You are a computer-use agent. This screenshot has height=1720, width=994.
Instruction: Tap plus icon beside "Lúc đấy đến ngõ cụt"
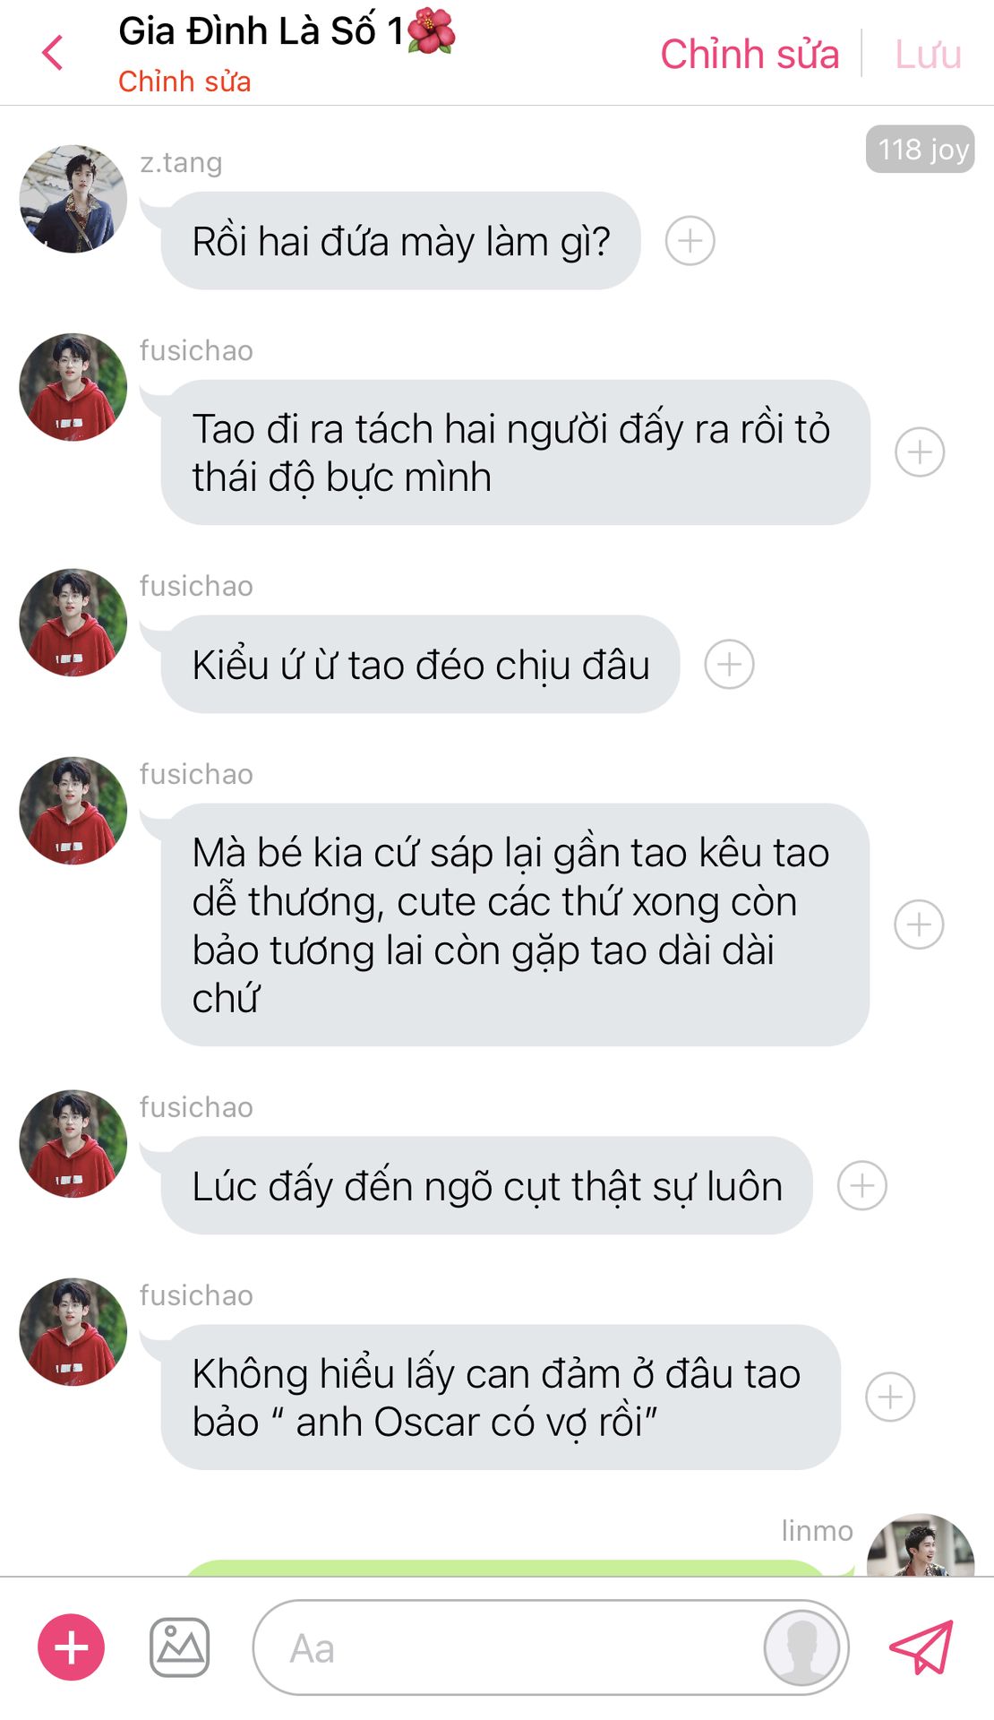(x=861, y=1185)
